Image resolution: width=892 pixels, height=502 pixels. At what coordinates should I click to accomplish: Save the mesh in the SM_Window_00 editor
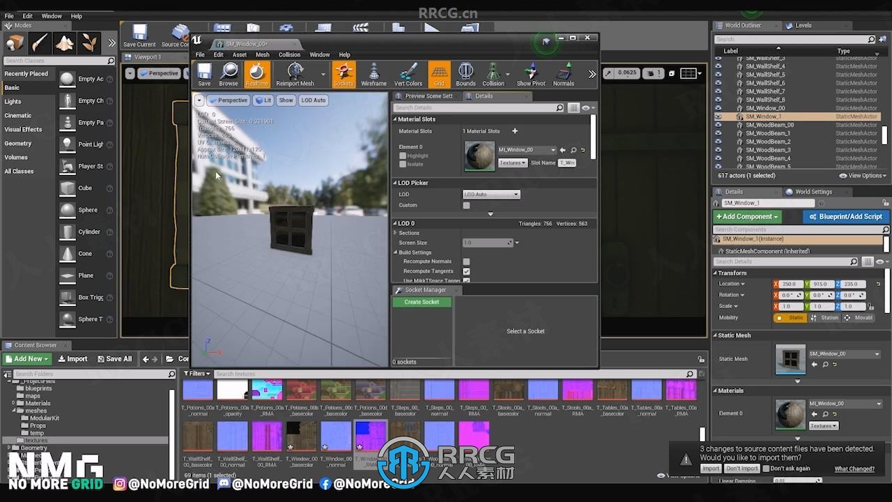point(204,75)
